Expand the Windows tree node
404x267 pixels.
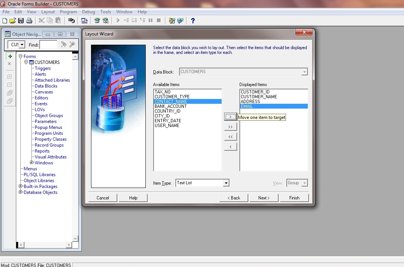pos(32,162)
